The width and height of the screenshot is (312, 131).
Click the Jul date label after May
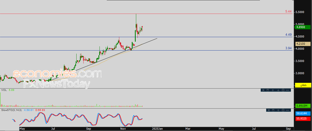pyautogui.click(x=53, y=129)
